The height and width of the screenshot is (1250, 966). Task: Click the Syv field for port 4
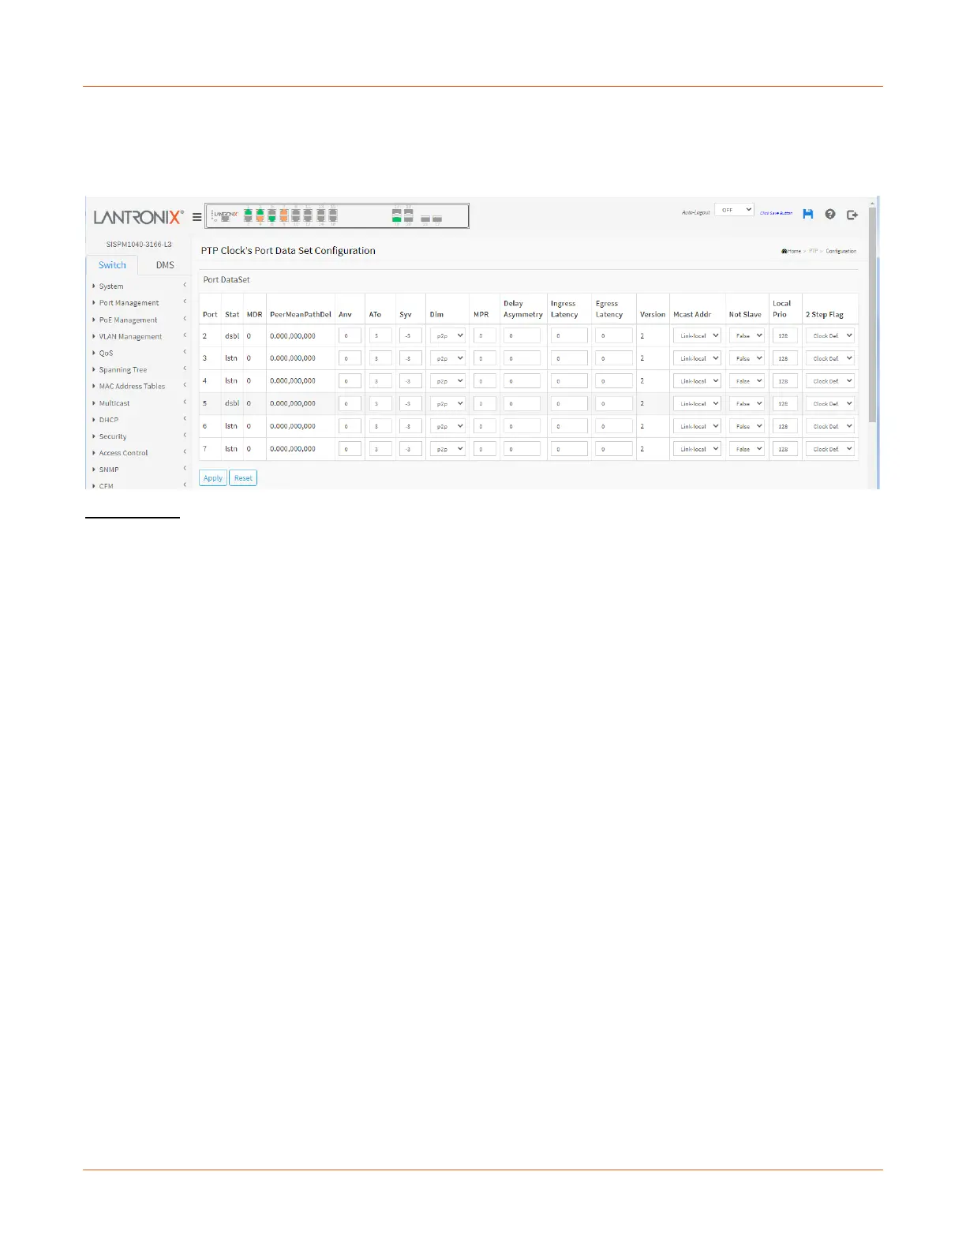coord(410,381)
